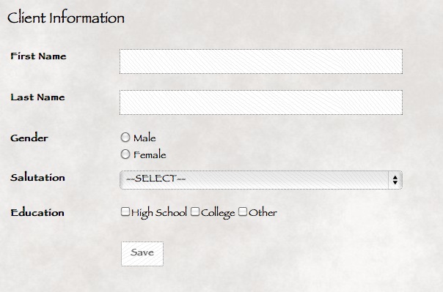Enable the College checkbox
Viewport: 443px width, 292px height.
click(195, 211)
